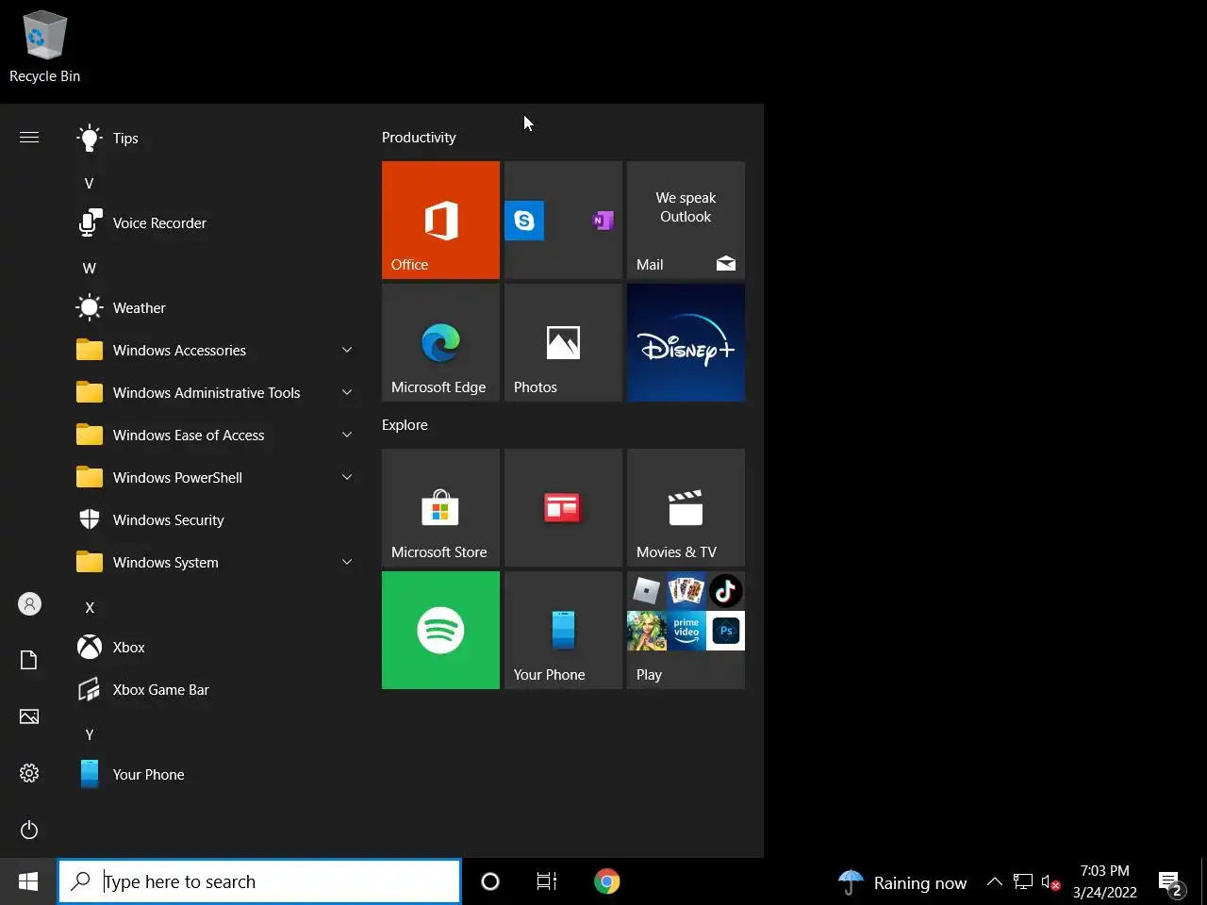1207x905 pixels.
Task: Open the red News tile
Action: coord(563,507)
